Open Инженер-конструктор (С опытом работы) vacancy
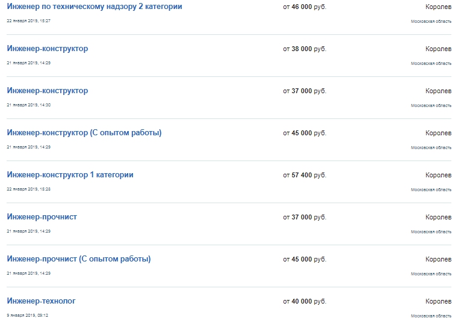 [x=84, y=133]
